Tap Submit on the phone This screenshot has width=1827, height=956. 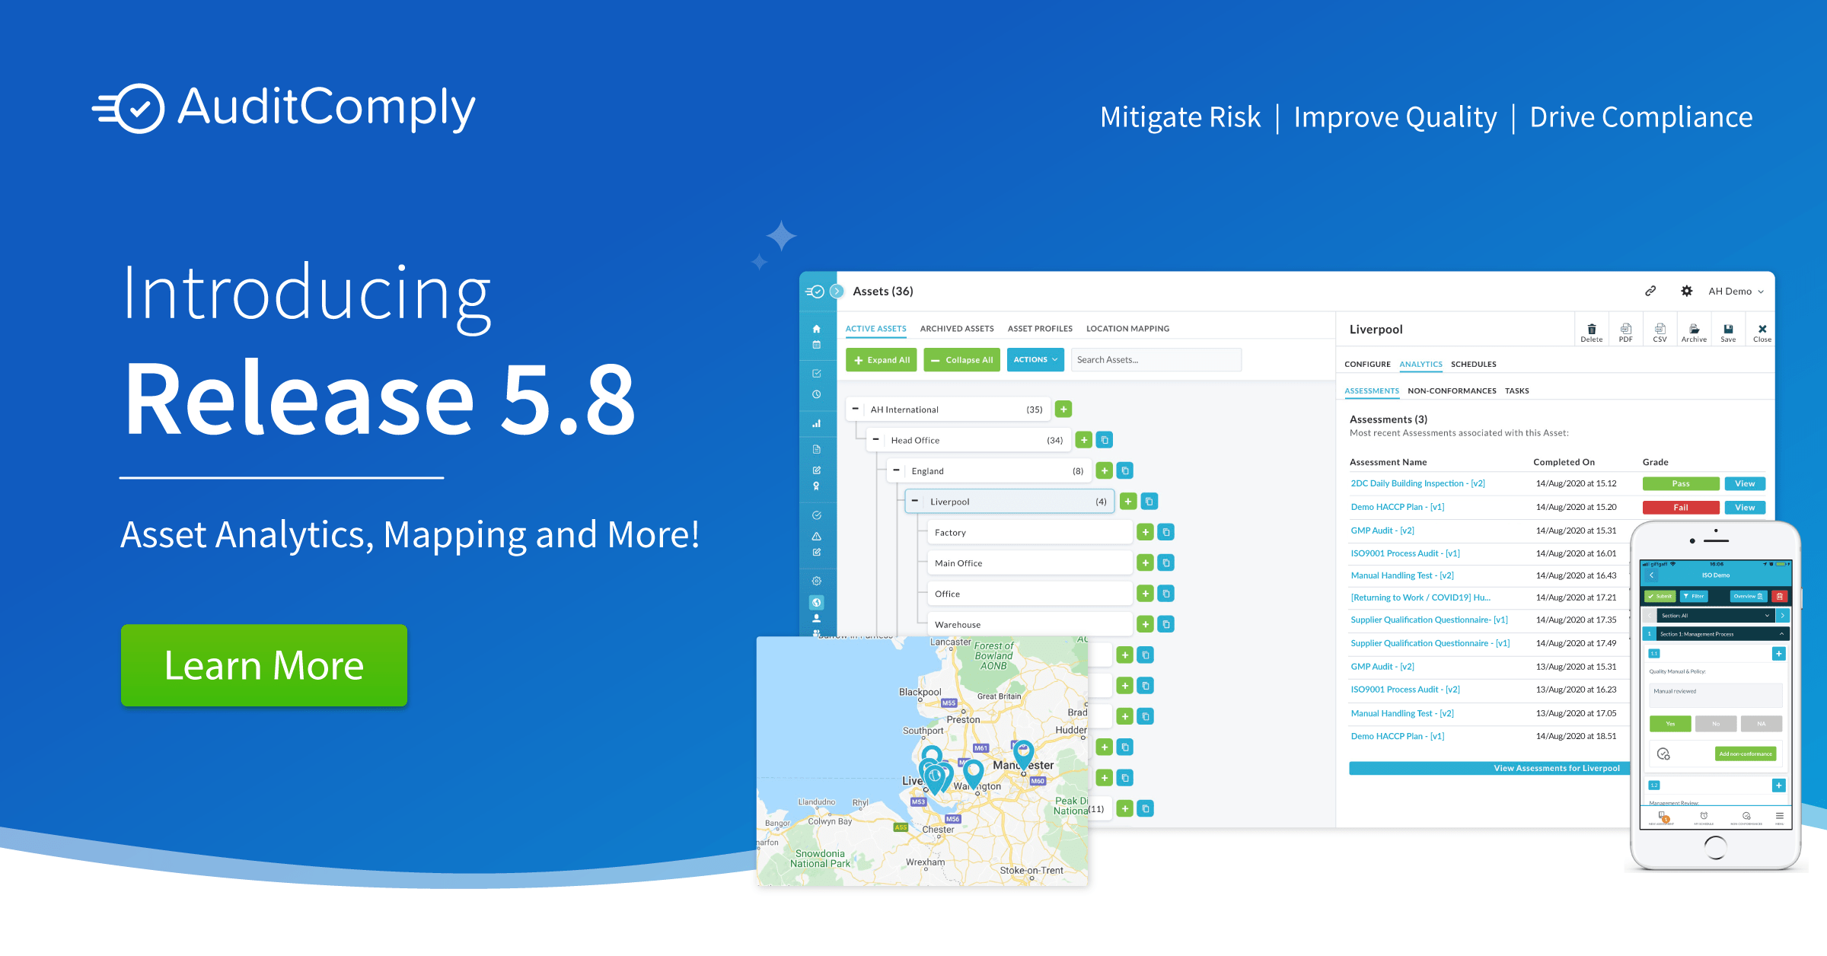pyautogui.click(x=1660, y=596)
